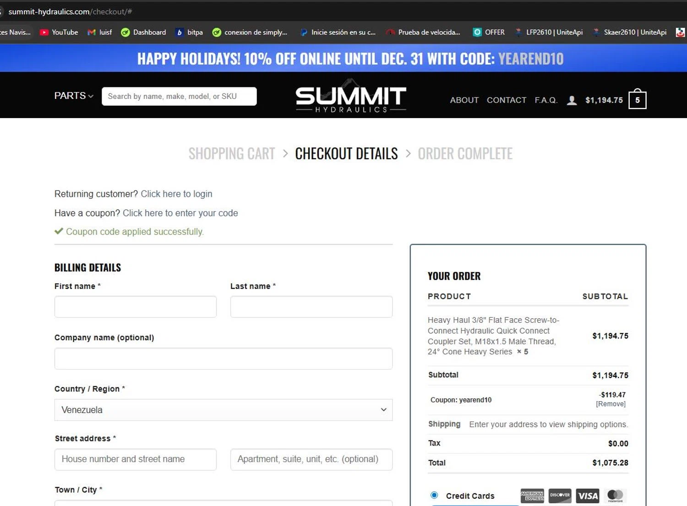Screen dimensions: 687x506
Task: Open the LFP2610 UniteApi bookmark
Action: pyautogui.click(x=549, y=32)
